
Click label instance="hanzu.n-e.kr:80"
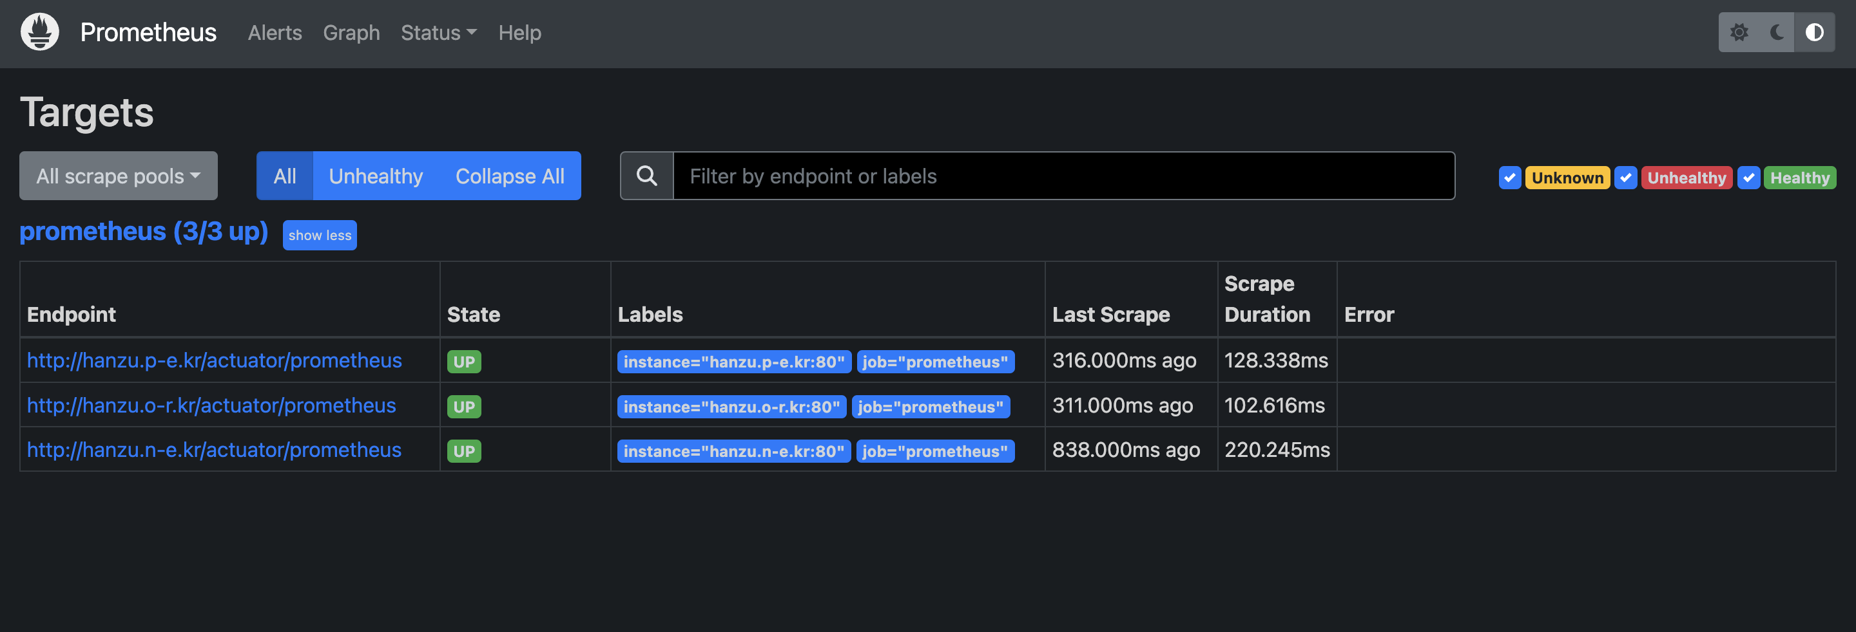[x=733, y=451]
